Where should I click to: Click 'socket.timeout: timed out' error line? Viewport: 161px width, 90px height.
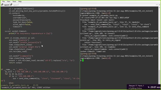pyautogui.click(x=93, y=51)
